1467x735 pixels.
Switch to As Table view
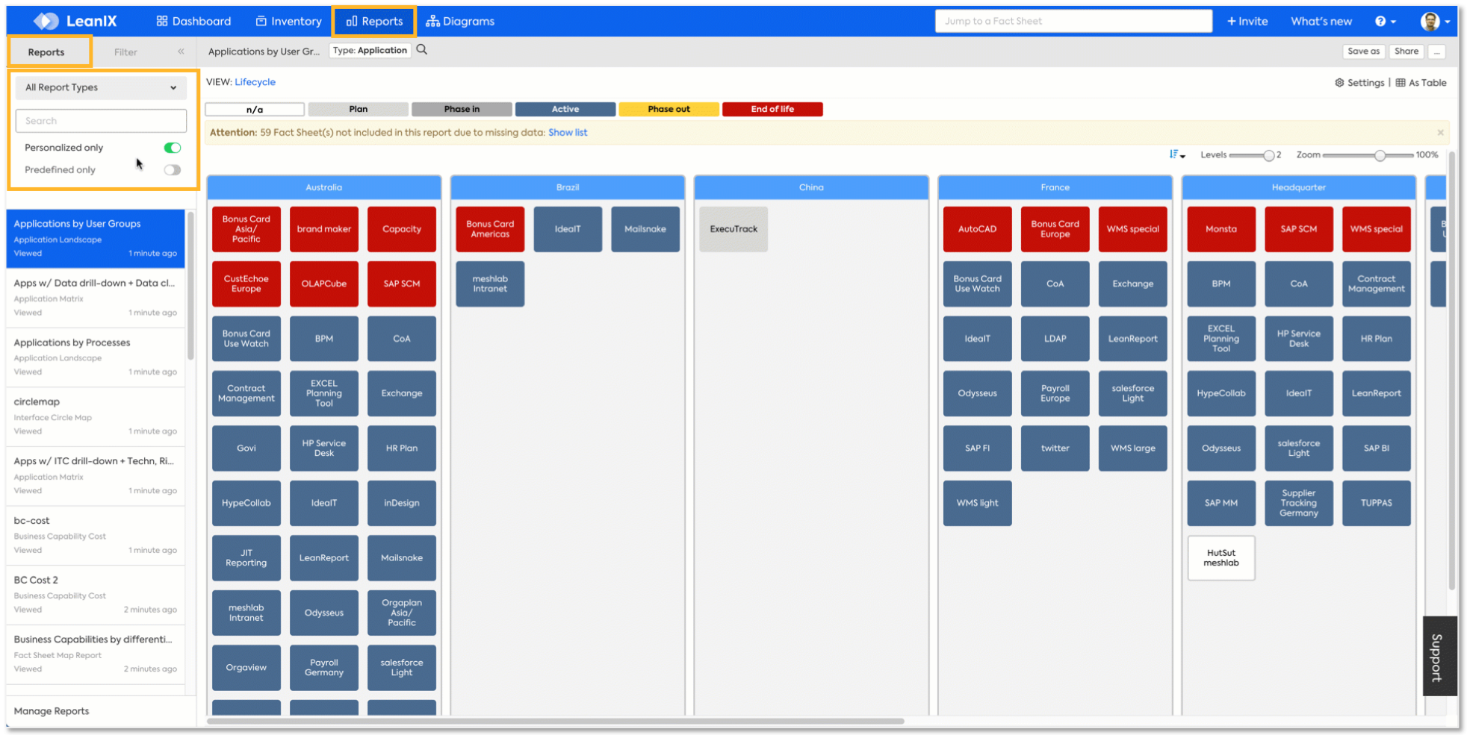point(1421,83)
